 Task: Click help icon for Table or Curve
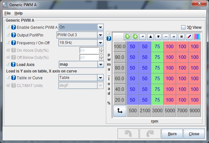14,78
